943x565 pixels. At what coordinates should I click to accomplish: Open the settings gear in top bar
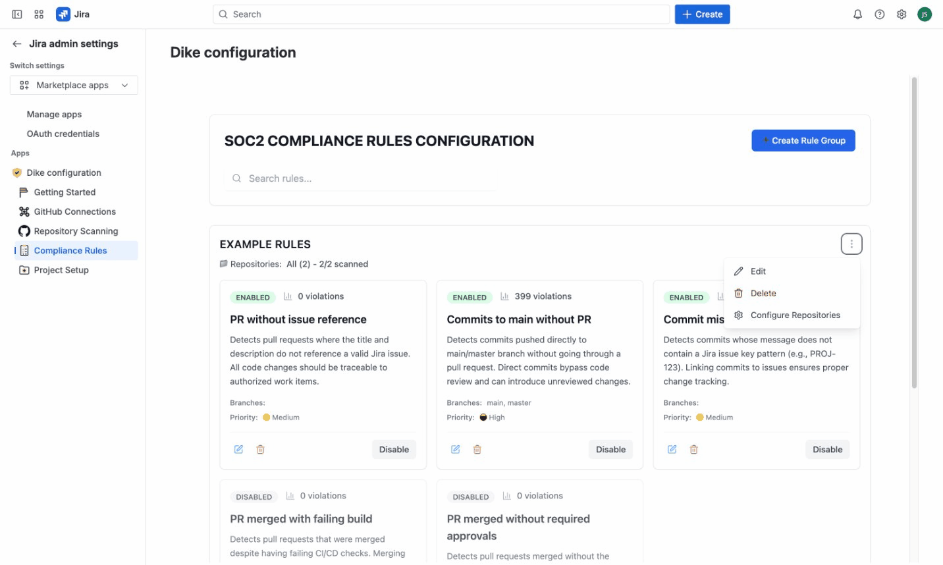902,14
